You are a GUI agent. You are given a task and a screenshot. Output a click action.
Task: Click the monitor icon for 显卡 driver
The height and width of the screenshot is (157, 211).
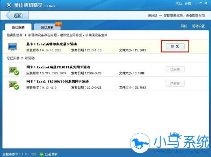click(13, 47)
